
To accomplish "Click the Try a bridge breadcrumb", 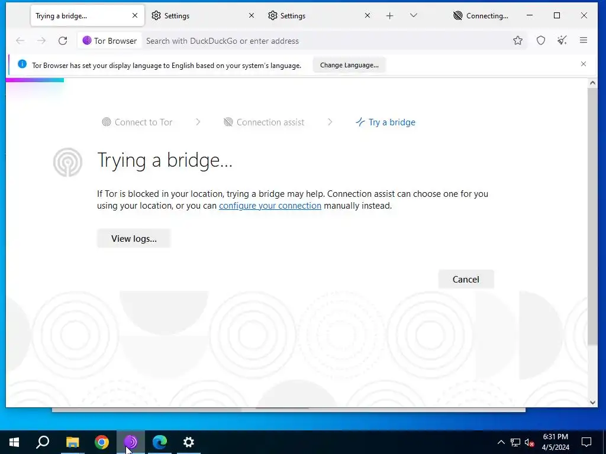I will tap(386, 122).
